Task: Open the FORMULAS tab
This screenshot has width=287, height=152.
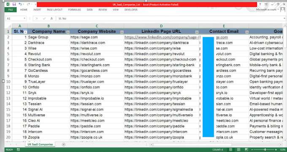Action: (x=75, y=10)
